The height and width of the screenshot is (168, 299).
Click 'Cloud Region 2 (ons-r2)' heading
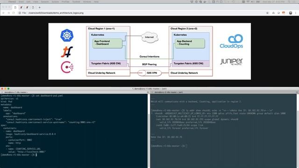pyautogui.click(x=184, y=28)
